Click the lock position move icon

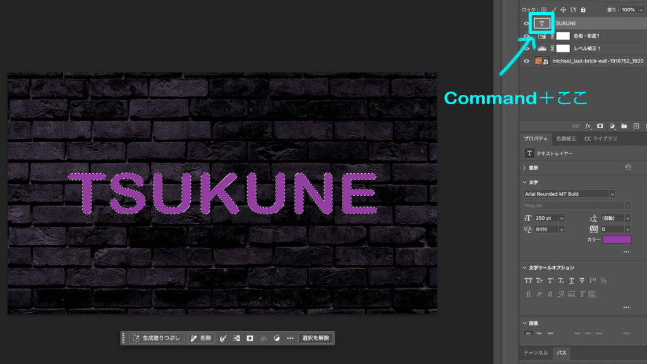tap(562, 9)
